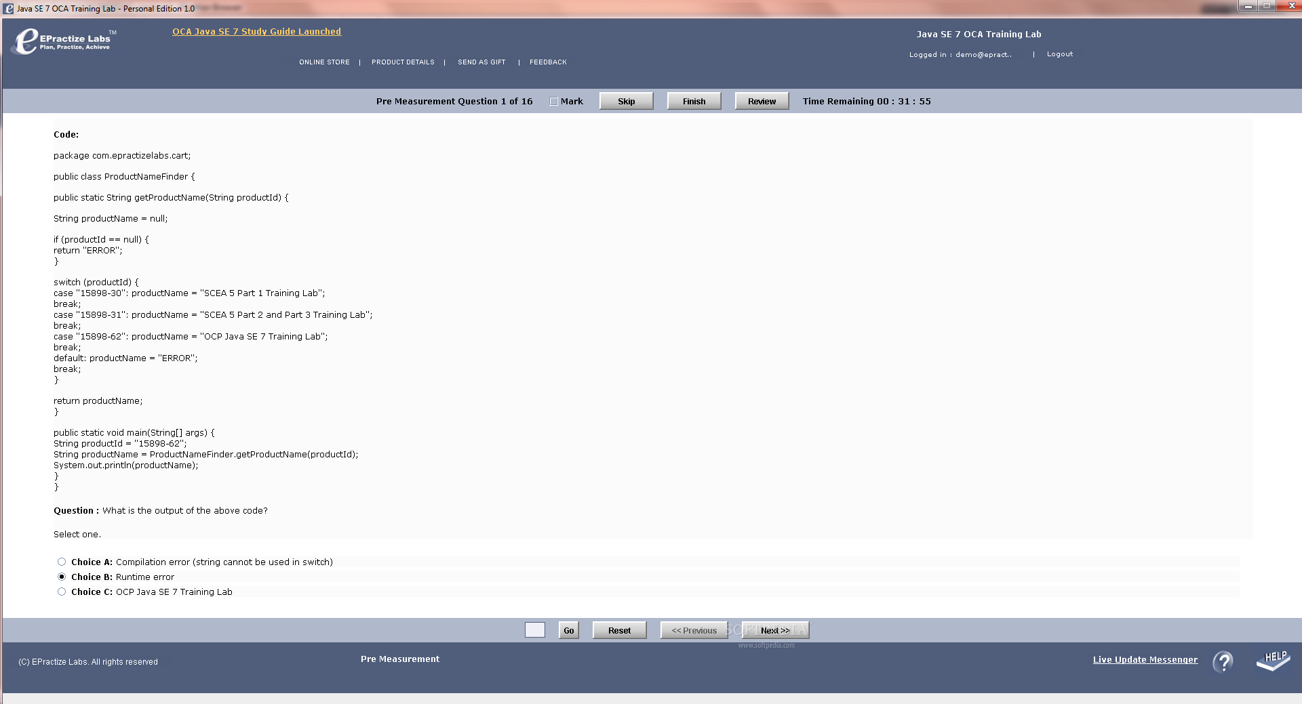The image size is (1302, 704).
Task: Click the 'package com.epractizelabs.cart;' code line
Action: pos(122,156)
